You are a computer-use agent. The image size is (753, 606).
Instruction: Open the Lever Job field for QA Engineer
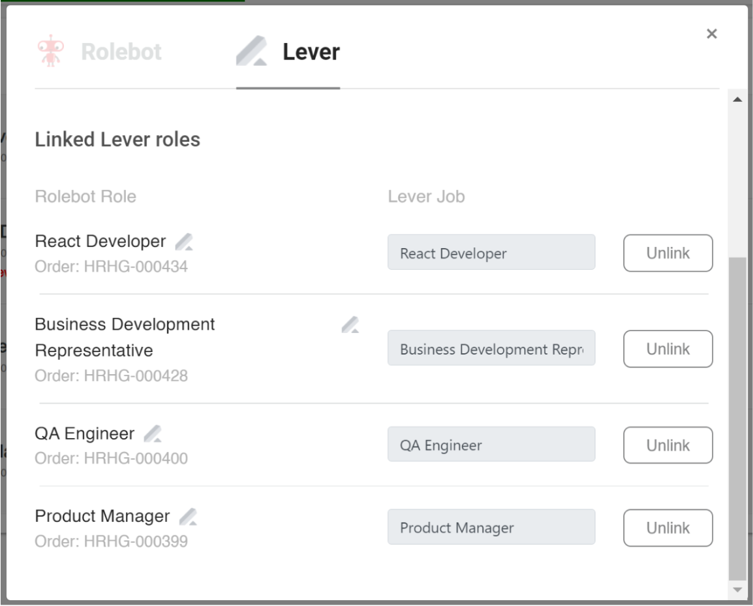pyautogui.click(x=491, y=444)
